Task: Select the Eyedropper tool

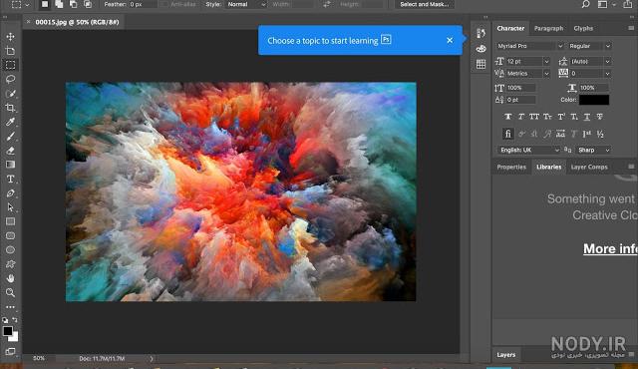Action: tap(11, 122)
